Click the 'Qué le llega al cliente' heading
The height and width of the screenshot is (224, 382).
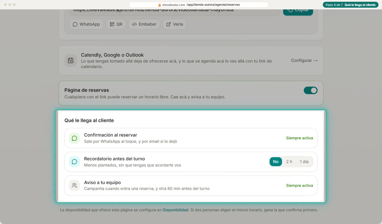(x=89, y=120)
